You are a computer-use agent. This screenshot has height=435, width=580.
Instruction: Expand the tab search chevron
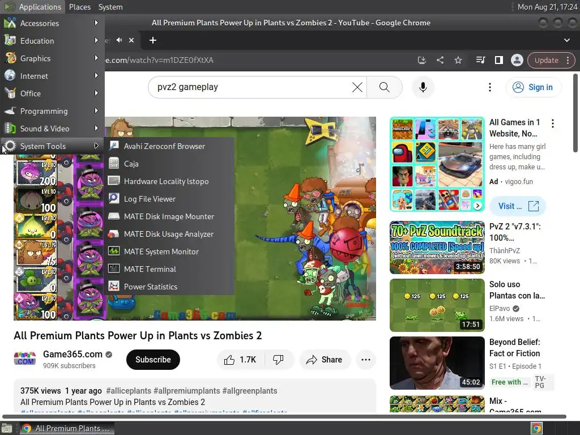pos(566,40)
